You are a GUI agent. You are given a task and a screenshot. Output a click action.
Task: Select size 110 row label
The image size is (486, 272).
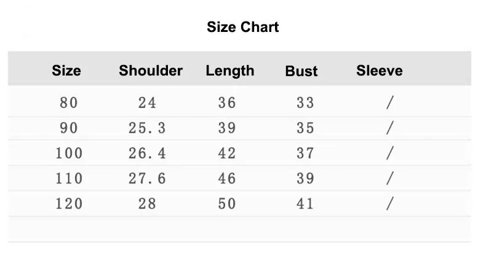click(69, 178)
